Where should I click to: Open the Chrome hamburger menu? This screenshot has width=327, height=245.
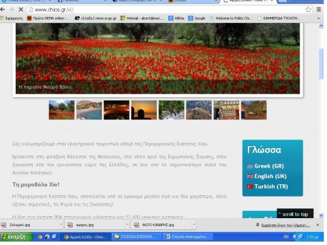point(318,9)
